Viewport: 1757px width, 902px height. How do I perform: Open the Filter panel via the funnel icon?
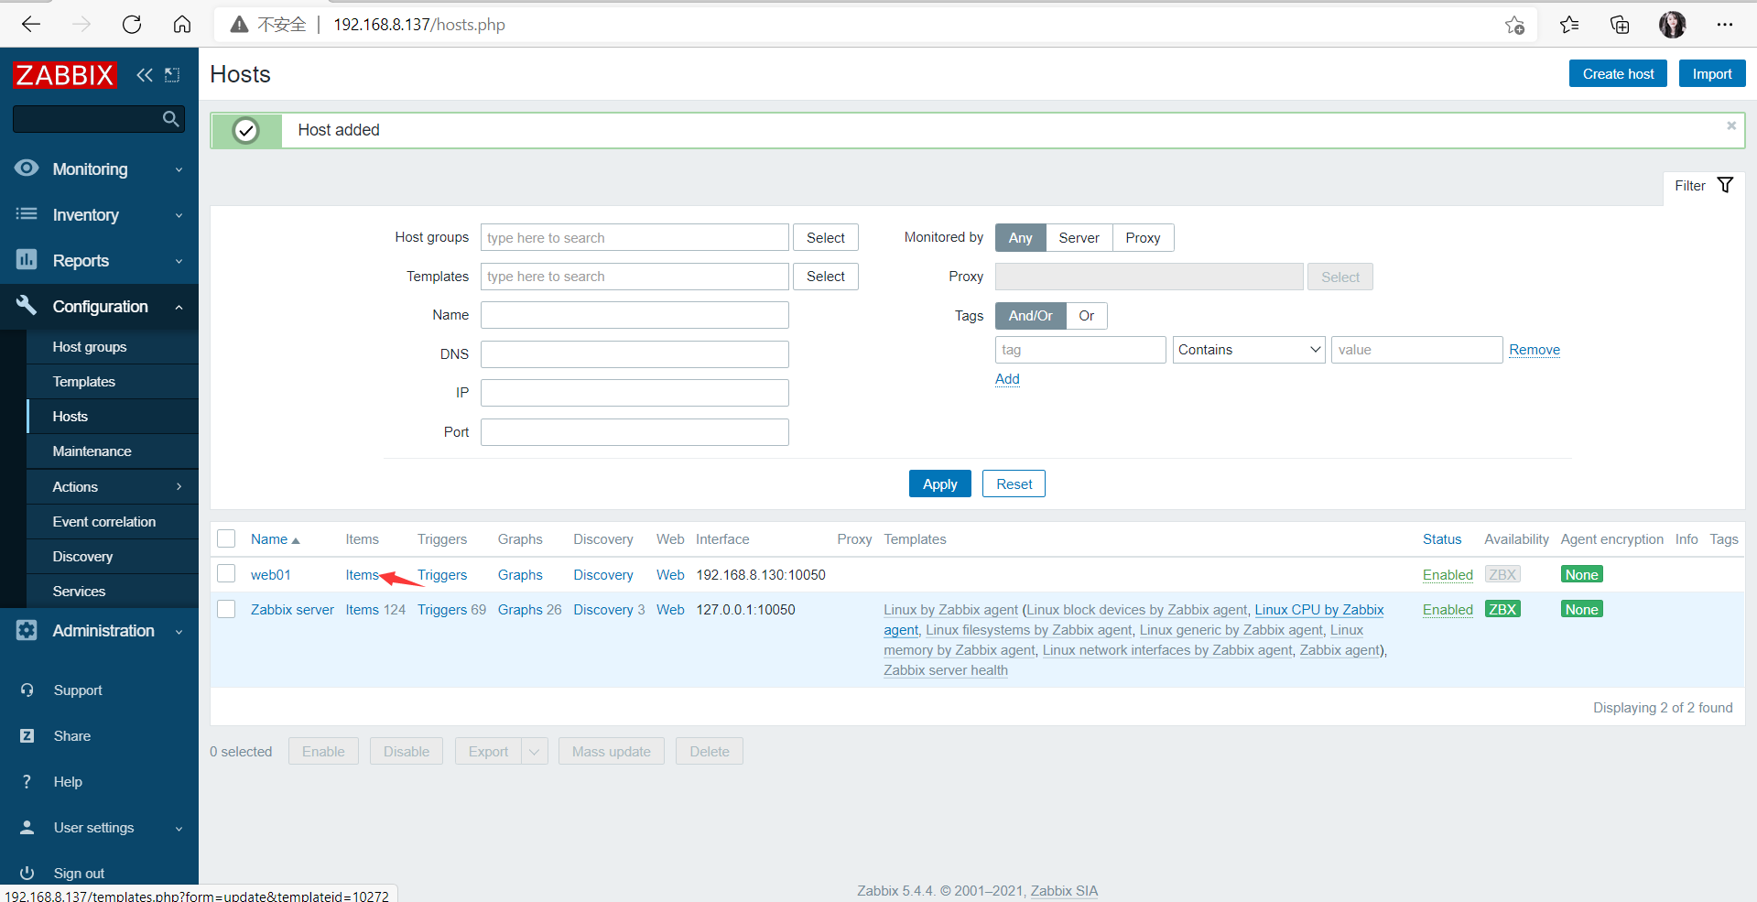(x=1725, y=185)
